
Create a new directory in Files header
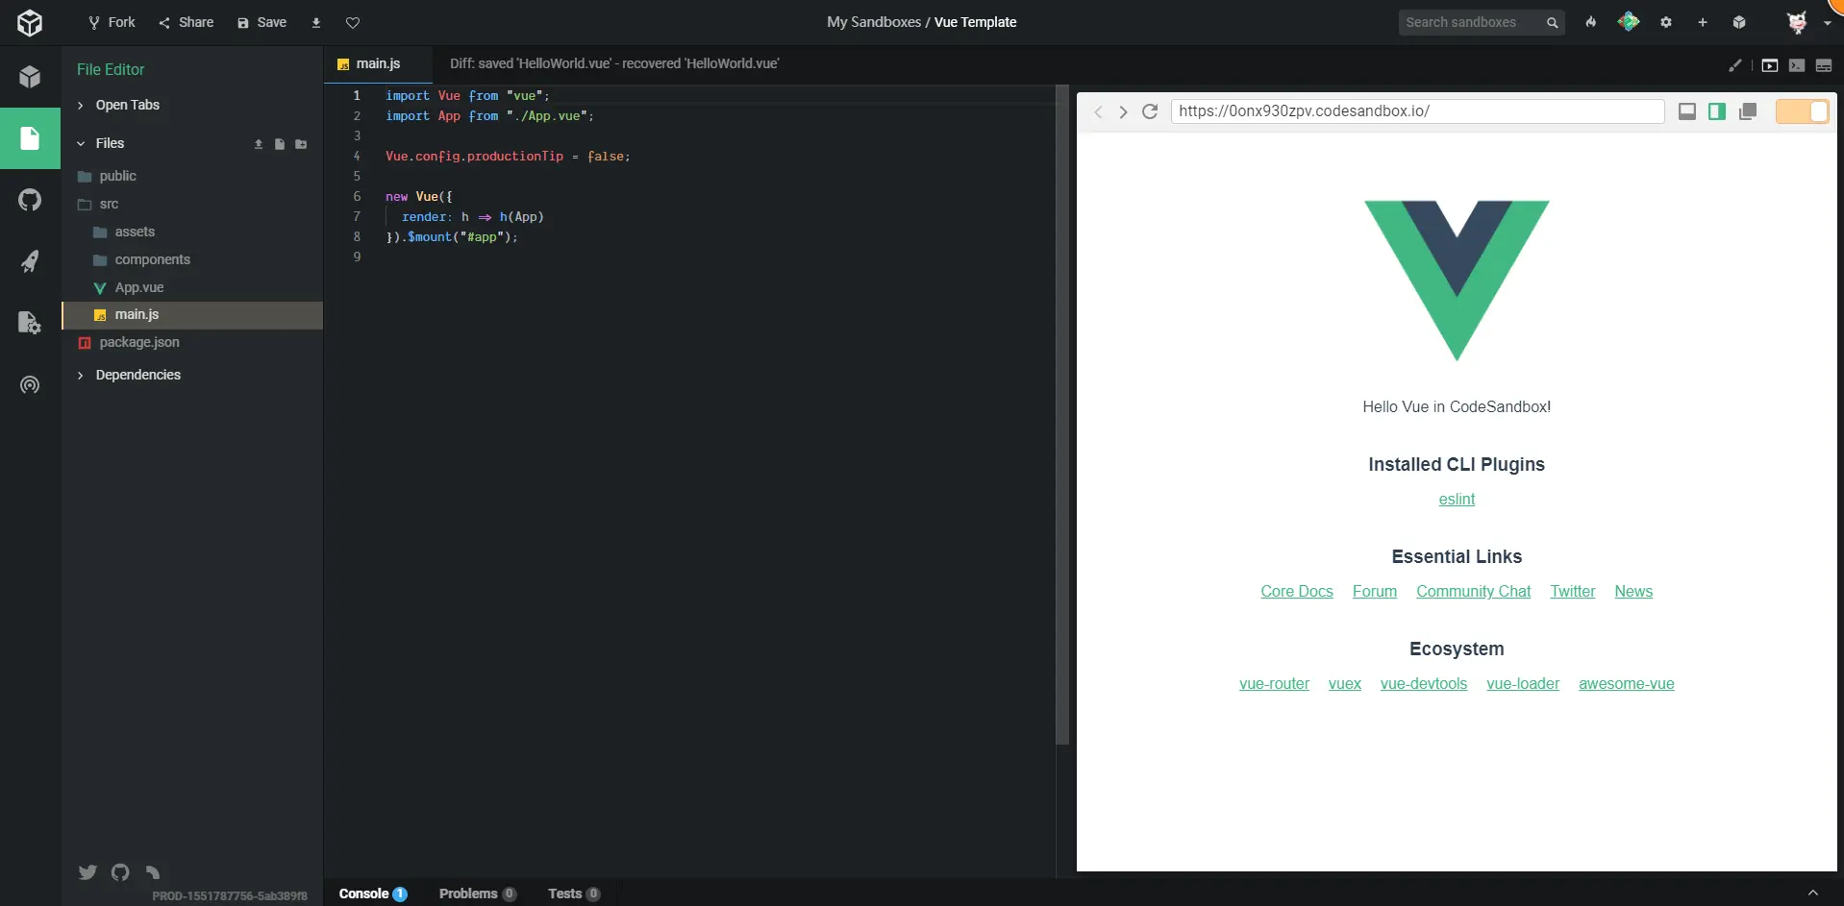(301, 144)
